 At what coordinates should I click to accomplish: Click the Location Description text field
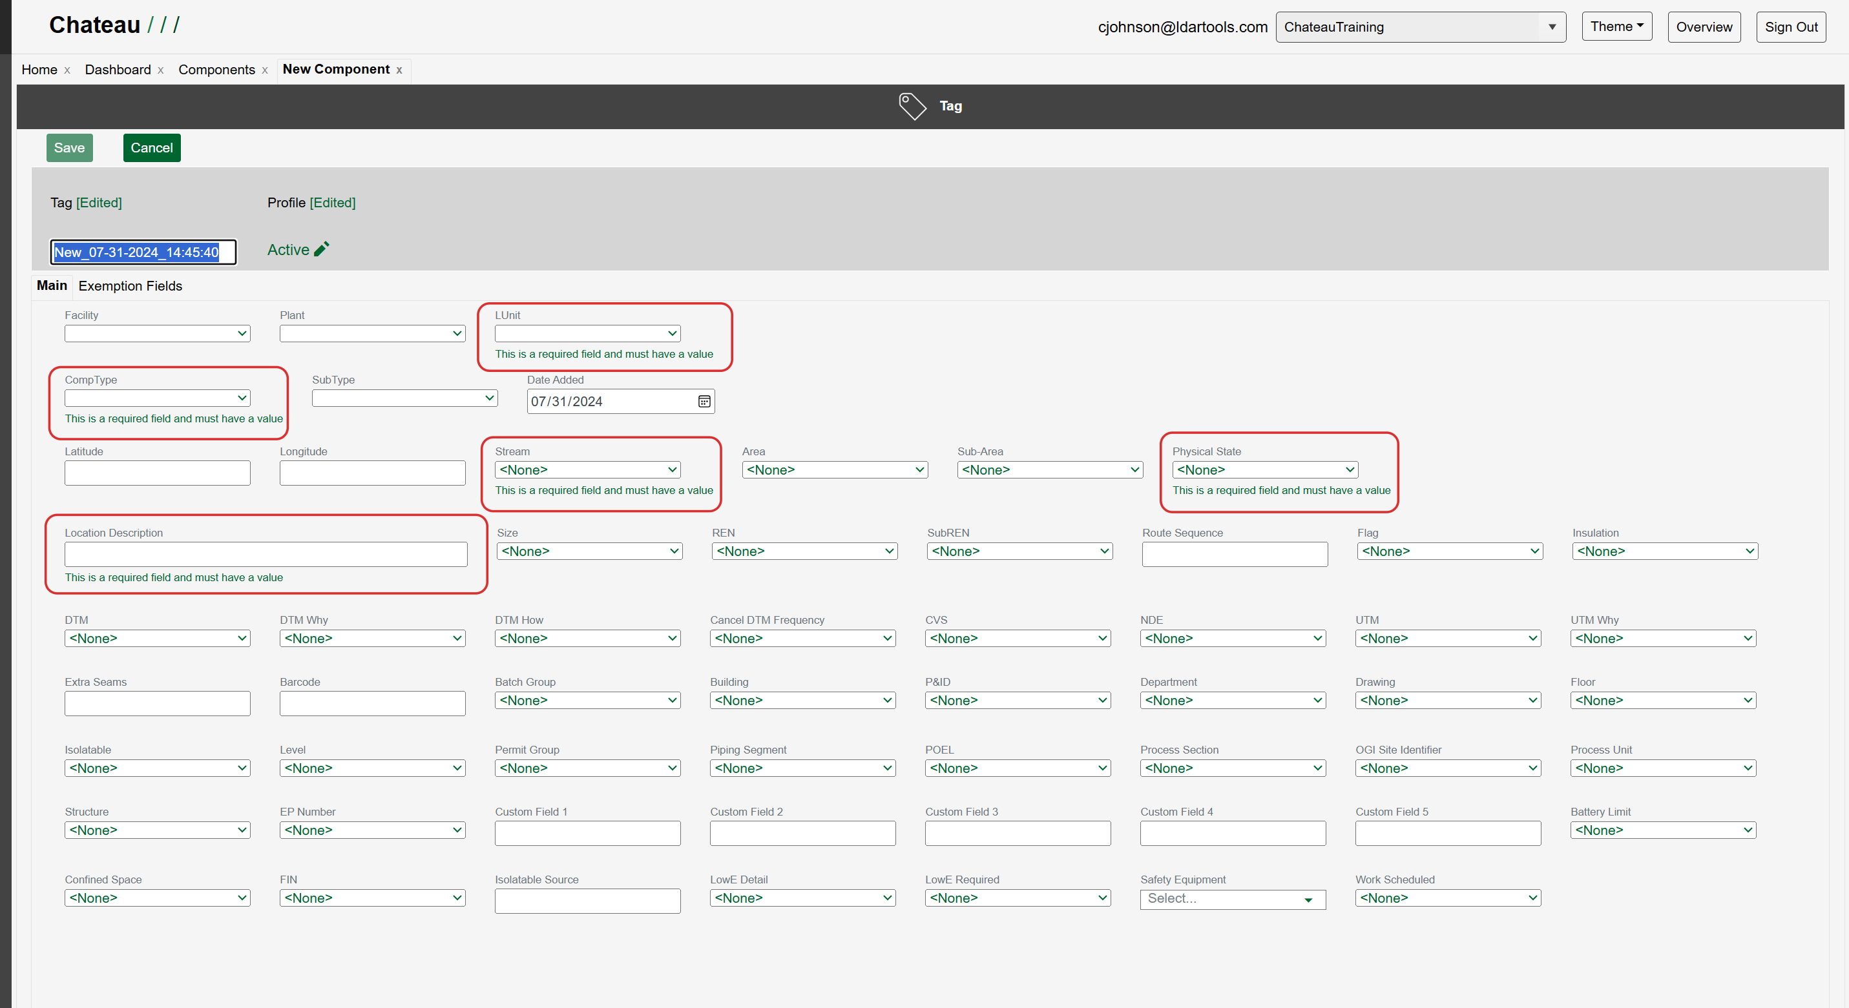(266, 555)
